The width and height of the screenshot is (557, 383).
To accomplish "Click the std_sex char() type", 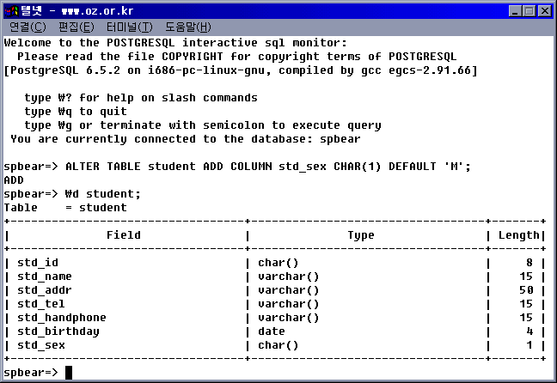I will (x=278, y=345).
